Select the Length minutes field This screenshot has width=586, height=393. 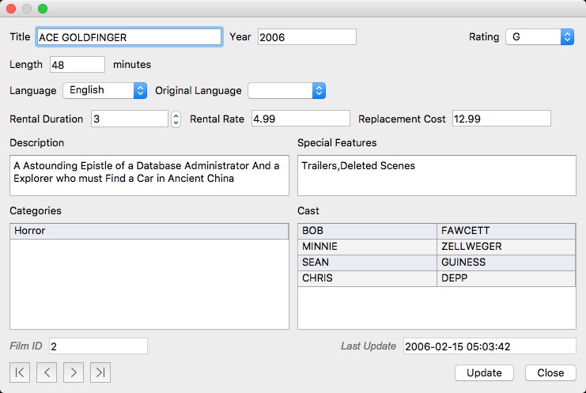pos(77,65)
